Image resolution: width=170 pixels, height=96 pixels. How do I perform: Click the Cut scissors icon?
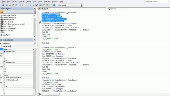[x=7, y=5]
